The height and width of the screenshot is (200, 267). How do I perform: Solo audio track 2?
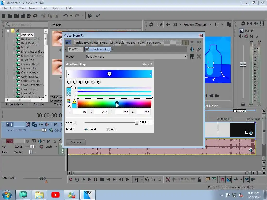pyautogui.click(x=55, y=141)
